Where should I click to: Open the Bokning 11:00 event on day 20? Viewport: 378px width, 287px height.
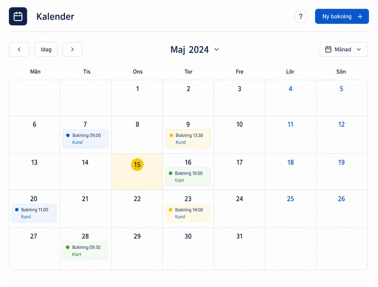click(34, 213)
